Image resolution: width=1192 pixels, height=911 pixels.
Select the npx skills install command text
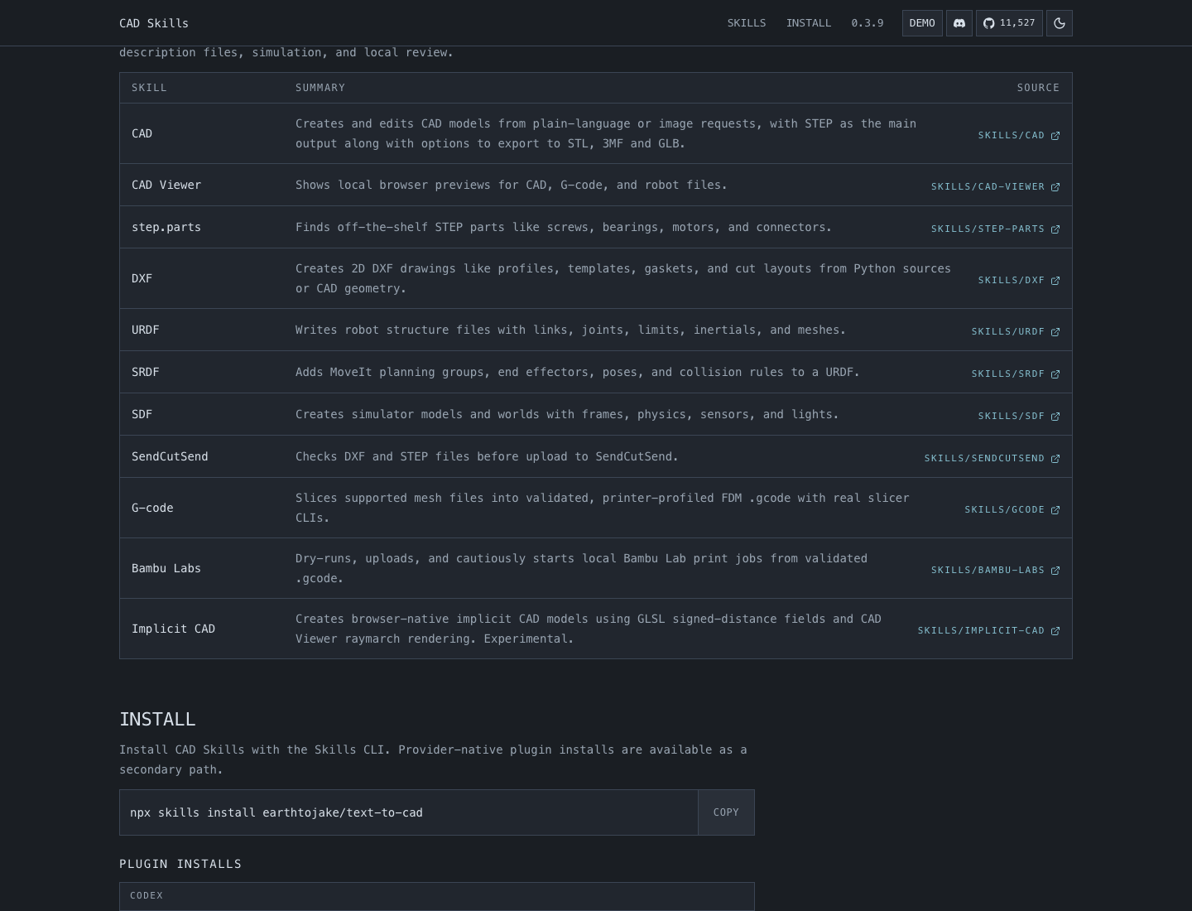click(276, 812)
